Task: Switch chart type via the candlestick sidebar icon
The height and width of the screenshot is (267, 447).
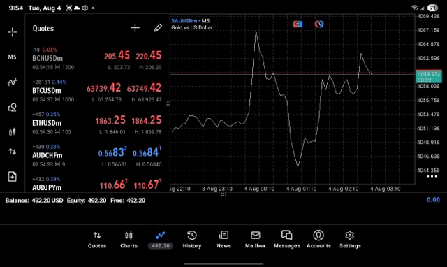Action: (13, 132)
